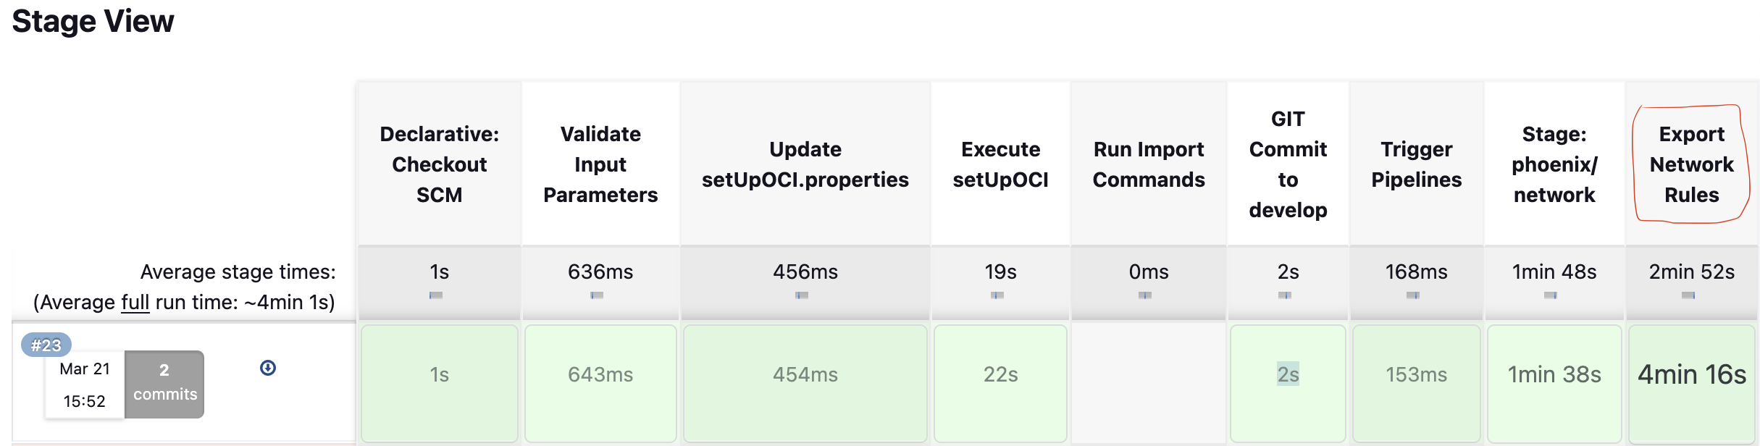Follow the underlined "full" run time link

pos(135,302)
